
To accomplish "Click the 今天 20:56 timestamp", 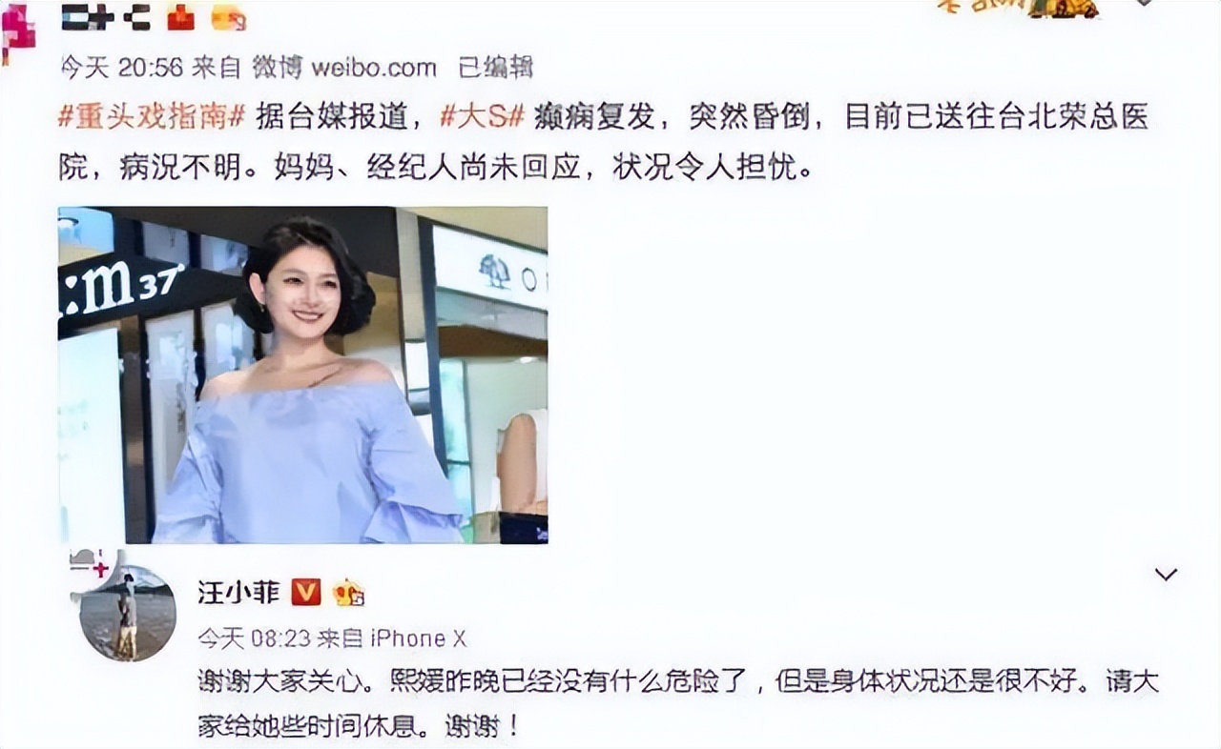I will tap(122, 68).
